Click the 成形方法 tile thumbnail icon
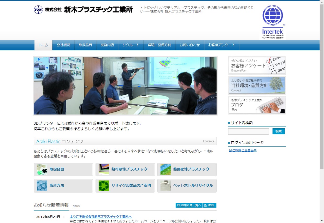 (42, 186)
